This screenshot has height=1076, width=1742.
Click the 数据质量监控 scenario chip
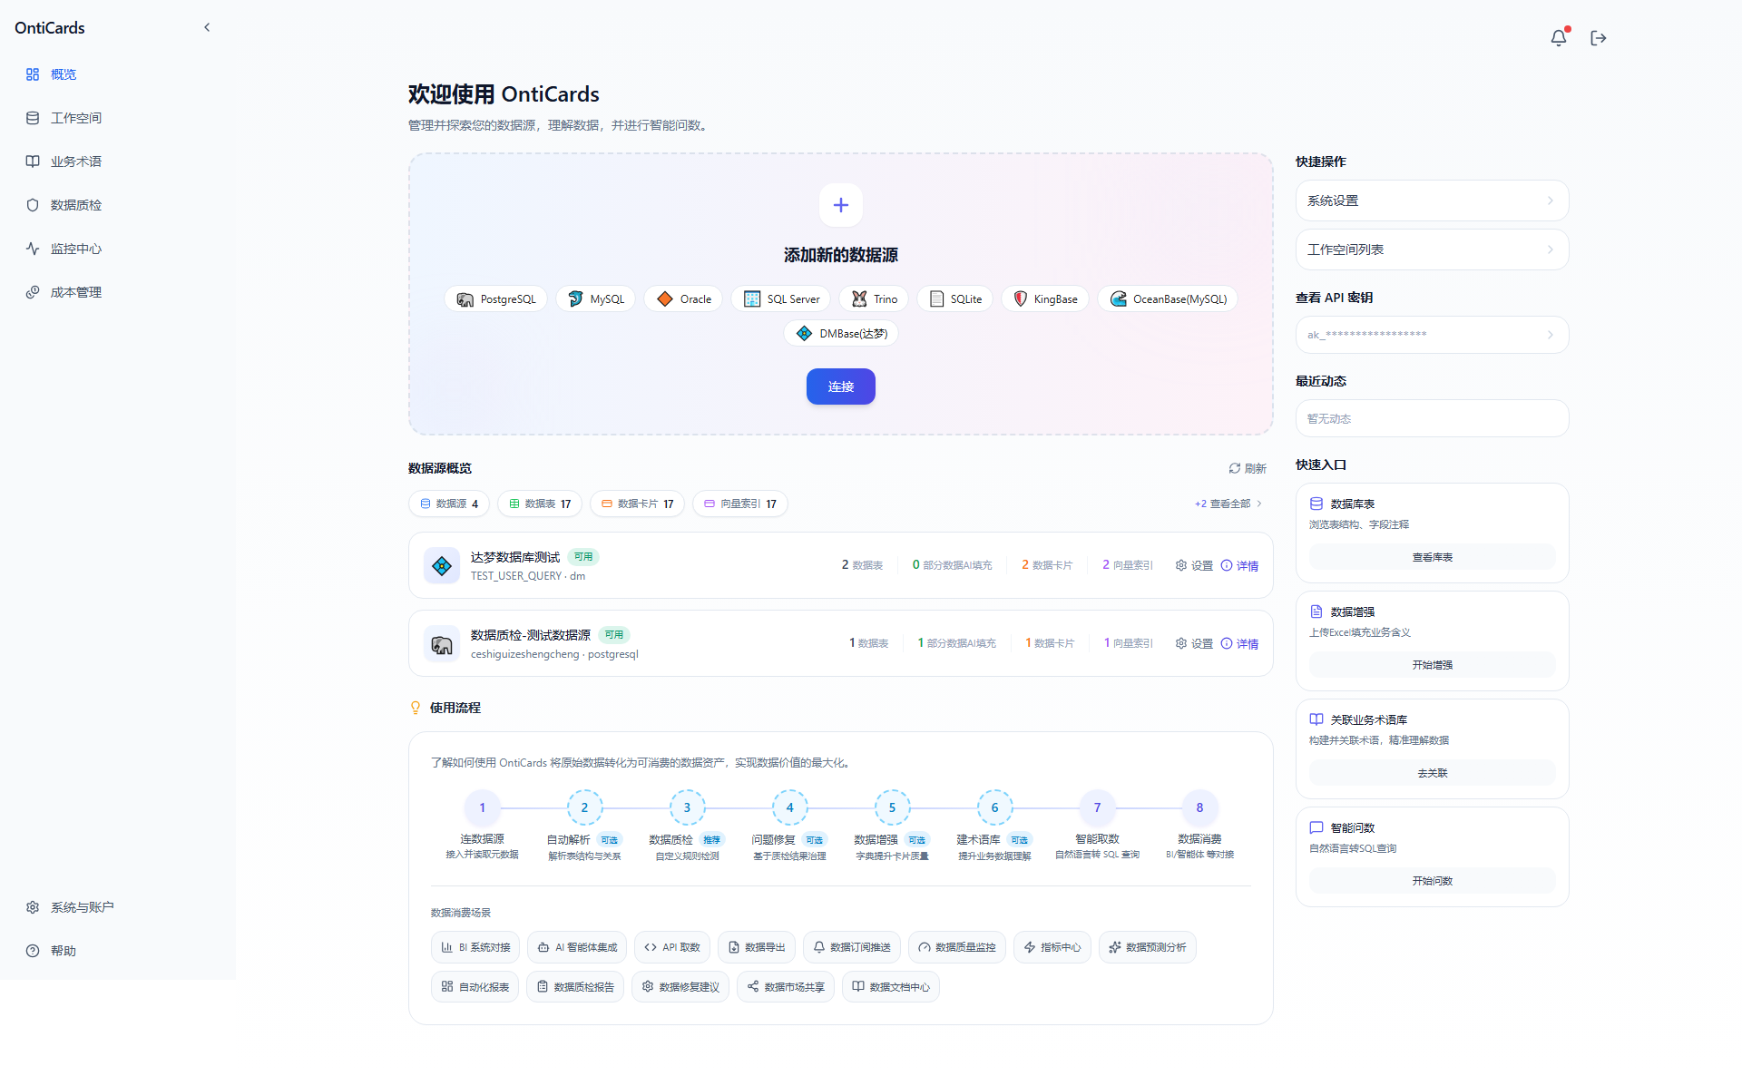pyautogui.click(x=957, y=947)
